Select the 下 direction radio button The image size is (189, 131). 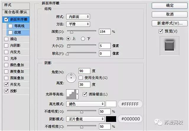[83, 39]
